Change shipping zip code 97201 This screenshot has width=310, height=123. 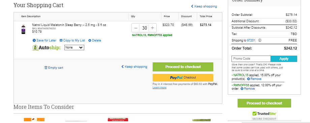[x=251, y=40]
